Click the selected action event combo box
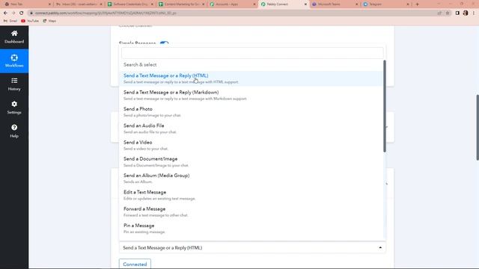479x269 pixels. pos(252,247)
